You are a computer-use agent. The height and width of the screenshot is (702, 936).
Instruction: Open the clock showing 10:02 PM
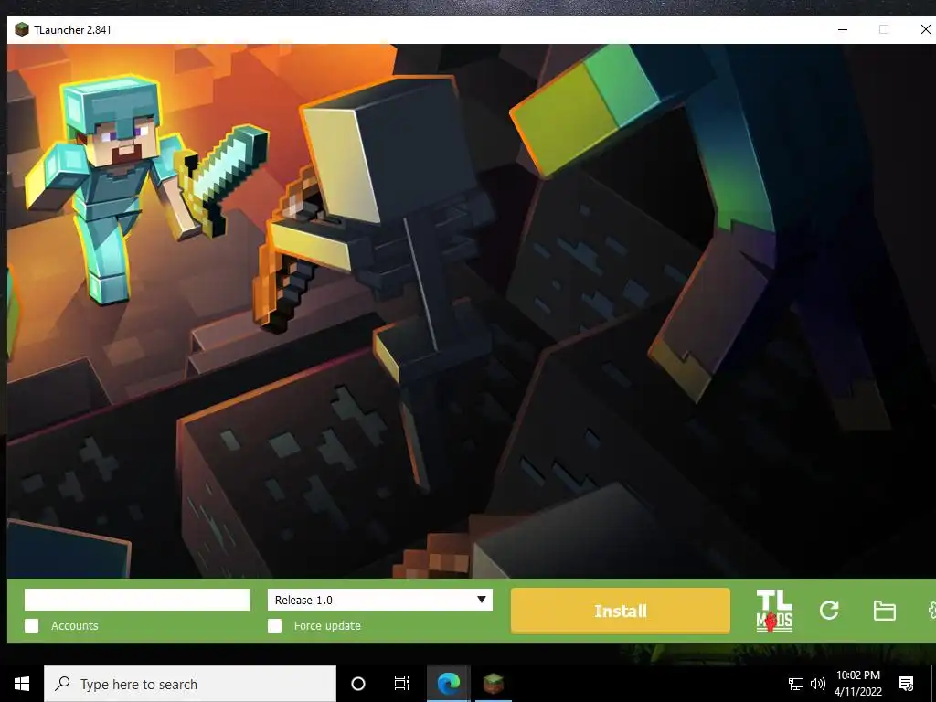coord(858,684)
